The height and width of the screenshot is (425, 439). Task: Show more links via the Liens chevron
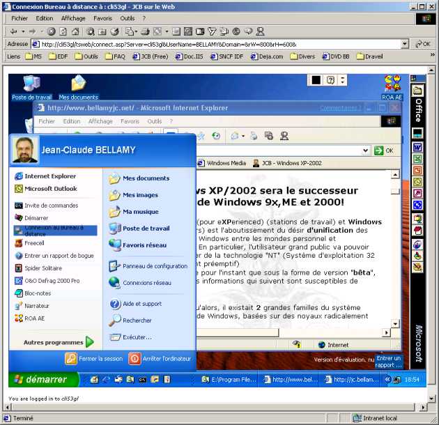(x=433, y=55)
